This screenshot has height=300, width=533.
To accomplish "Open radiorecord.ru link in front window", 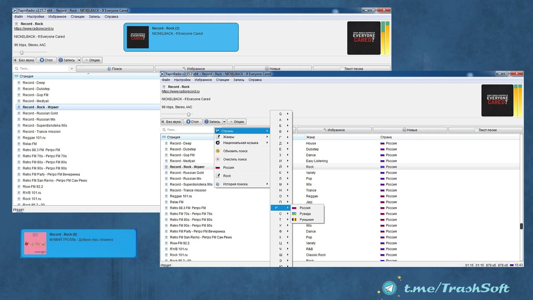I will coord(180,91).
